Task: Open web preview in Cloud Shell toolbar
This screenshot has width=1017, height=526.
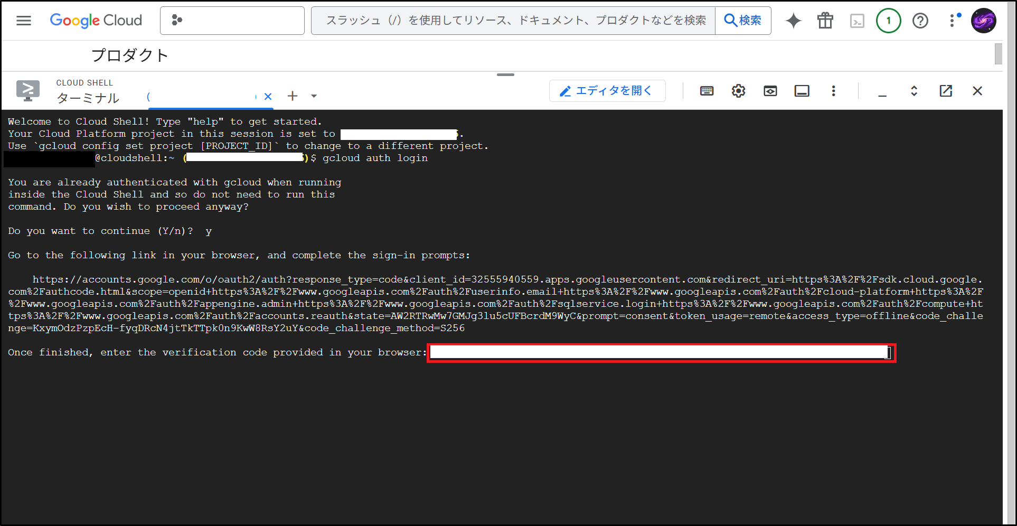Action: tap(770, 90)
